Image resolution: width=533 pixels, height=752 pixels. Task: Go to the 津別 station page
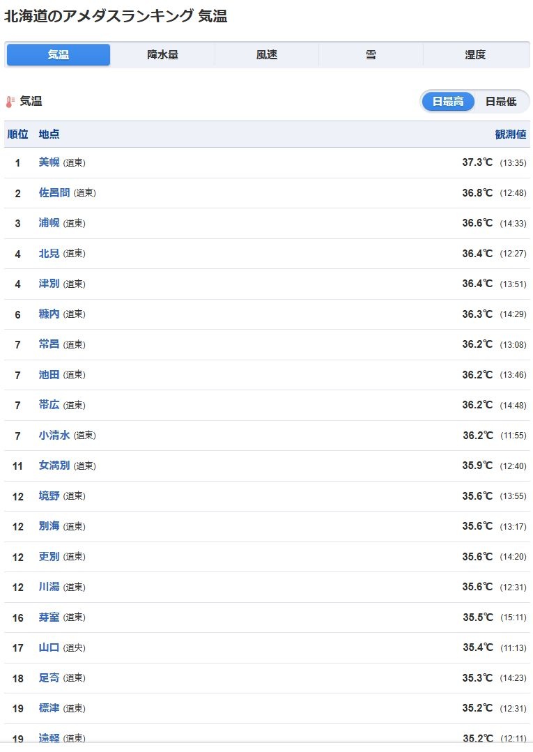coord(49,284)
